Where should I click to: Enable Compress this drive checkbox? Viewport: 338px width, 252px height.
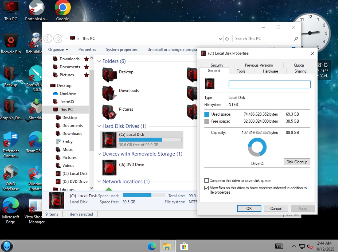point(207,181)
